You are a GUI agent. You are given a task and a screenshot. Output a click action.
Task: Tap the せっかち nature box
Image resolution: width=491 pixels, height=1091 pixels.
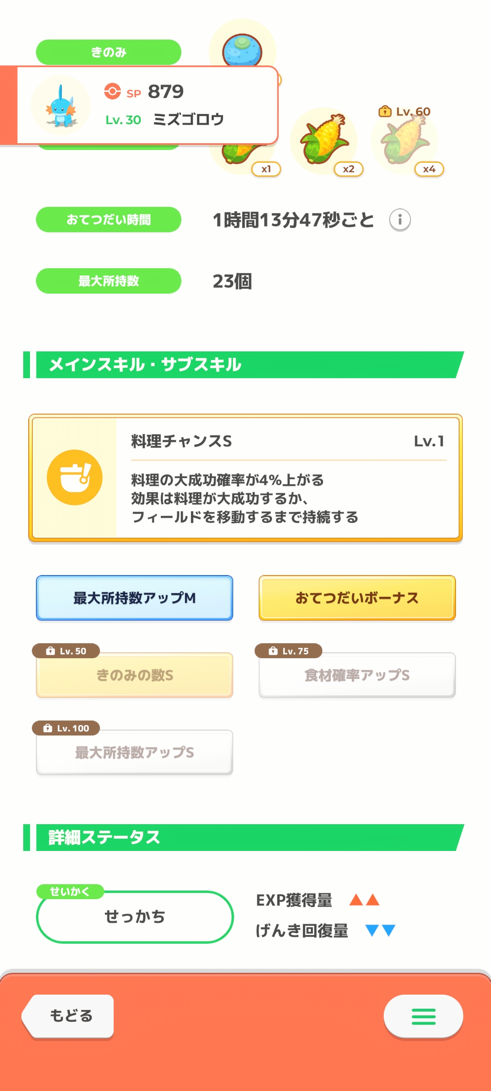(135, 916)
